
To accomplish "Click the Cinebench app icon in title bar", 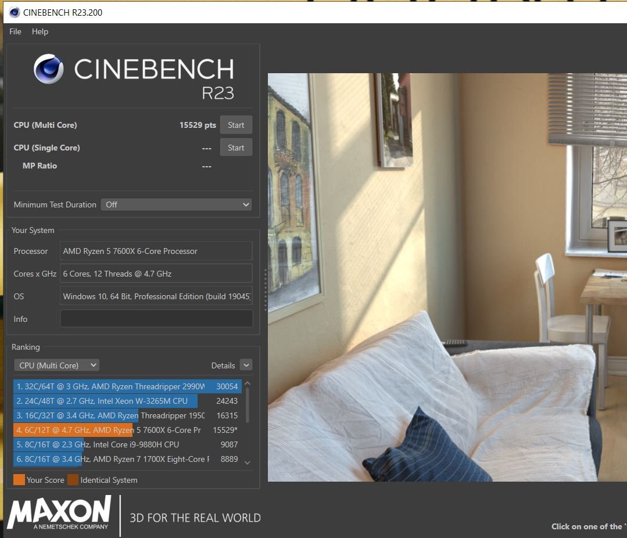I will 15,12.
